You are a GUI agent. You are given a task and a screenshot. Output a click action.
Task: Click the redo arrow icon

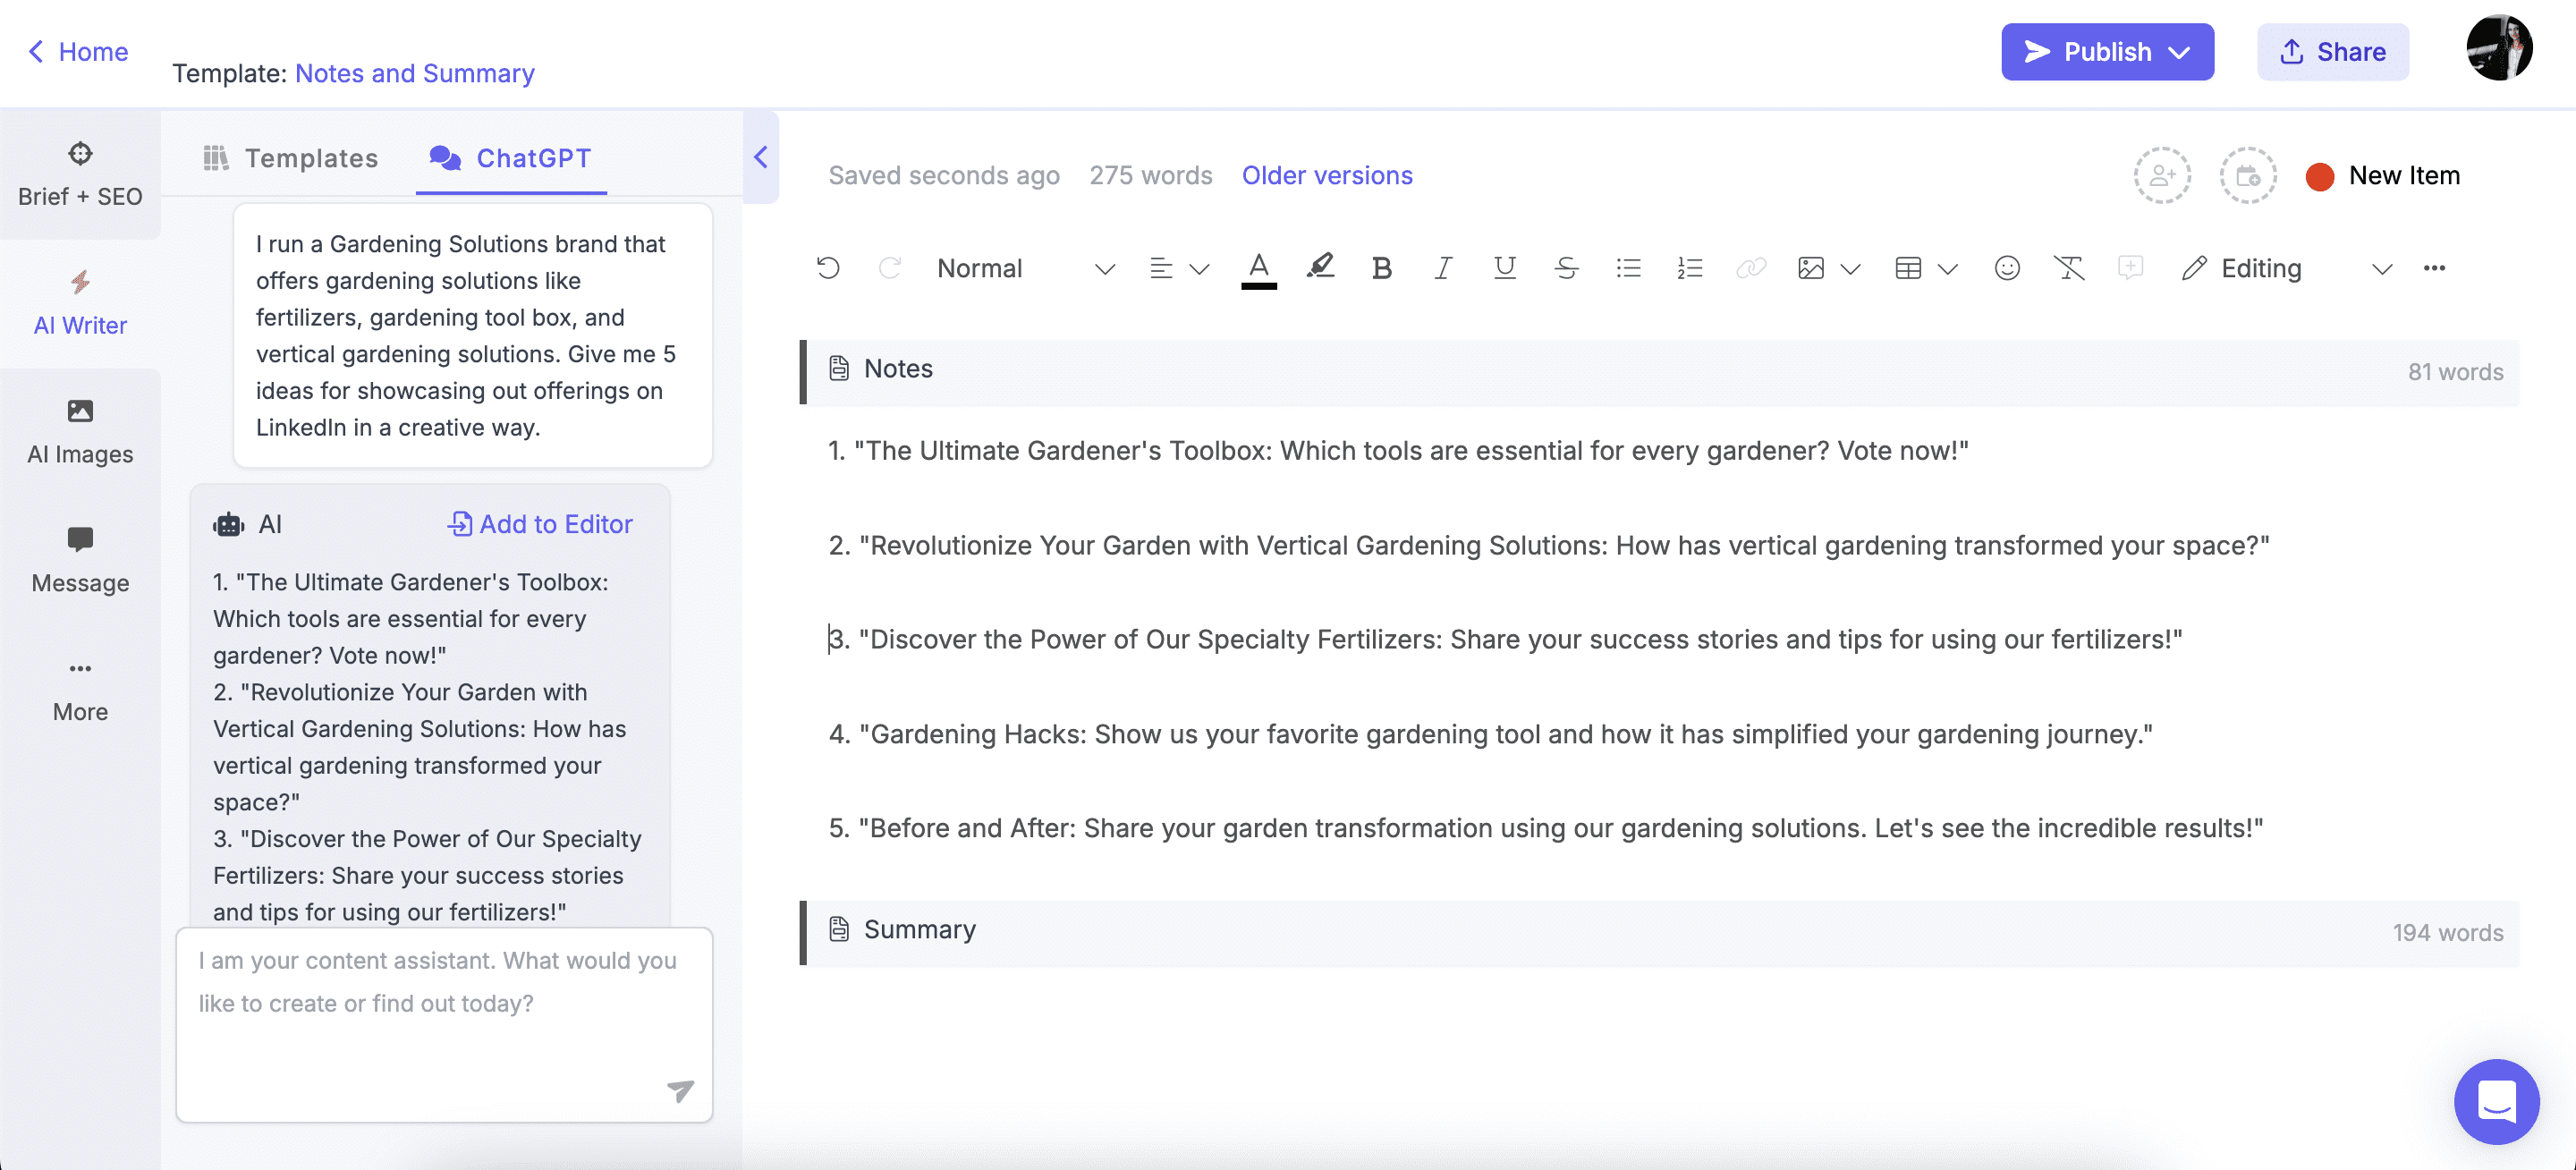[x=890, y=268]
